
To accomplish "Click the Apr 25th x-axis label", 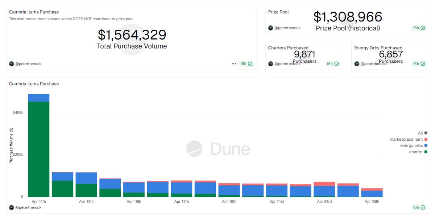I will point(372,202).
